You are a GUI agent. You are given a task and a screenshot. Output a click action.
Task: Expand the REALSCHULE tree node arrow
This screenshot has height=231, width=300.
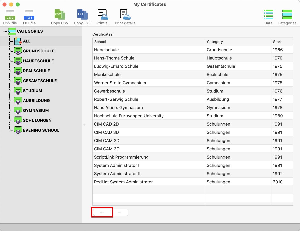point(10,71)
